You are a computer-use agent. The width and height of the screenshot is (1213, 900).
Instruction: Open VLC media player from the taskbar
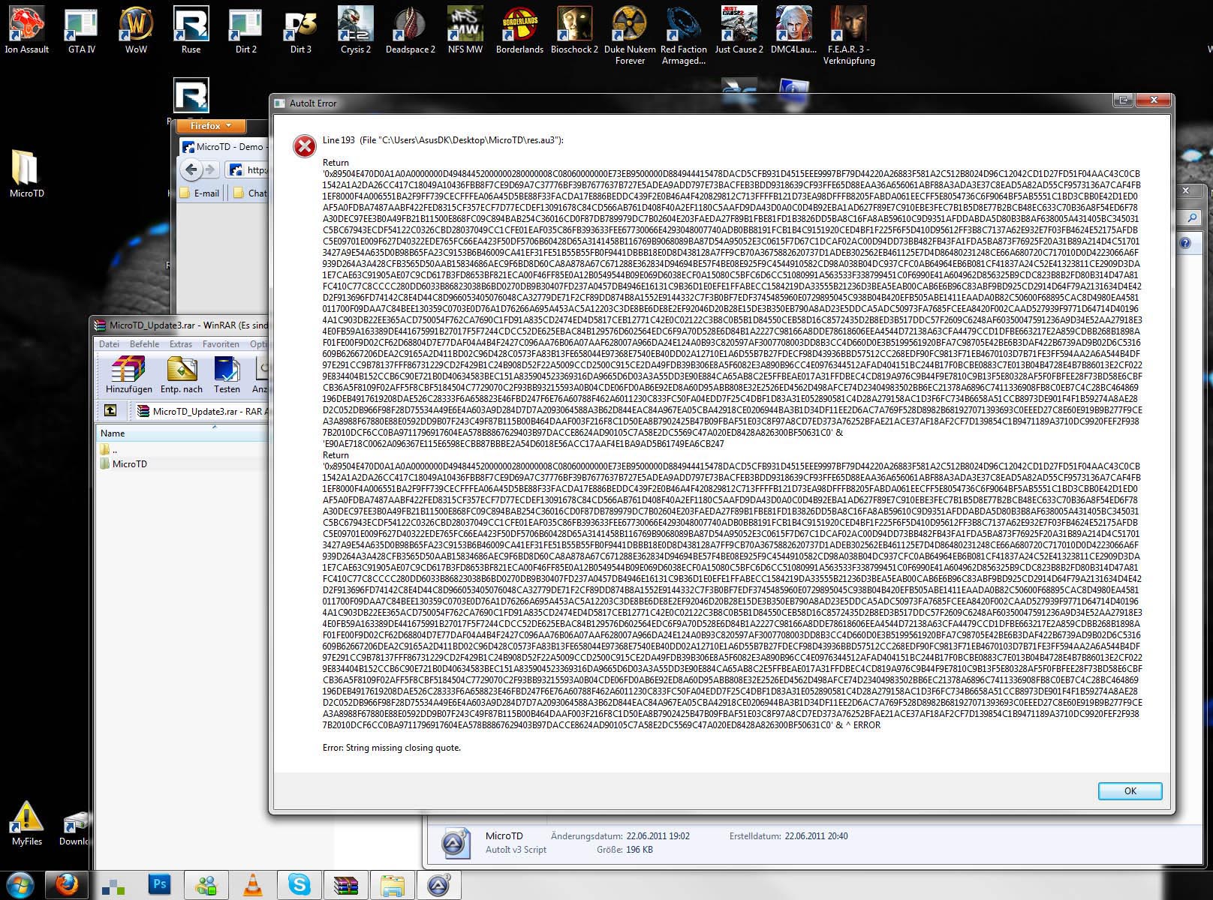click(x=253, y=885)
